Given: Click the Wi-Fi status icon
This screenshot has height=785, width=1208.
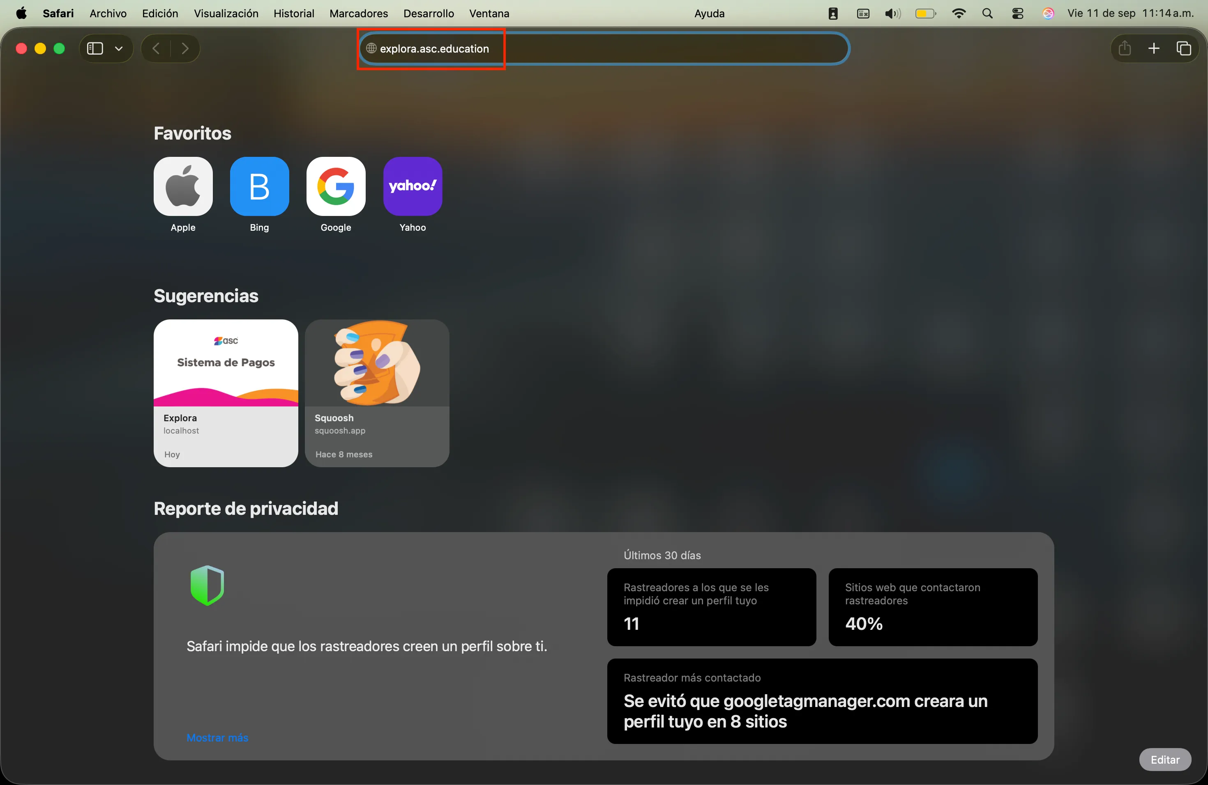Looking at the screenshot, I should (x=958, y=13).
